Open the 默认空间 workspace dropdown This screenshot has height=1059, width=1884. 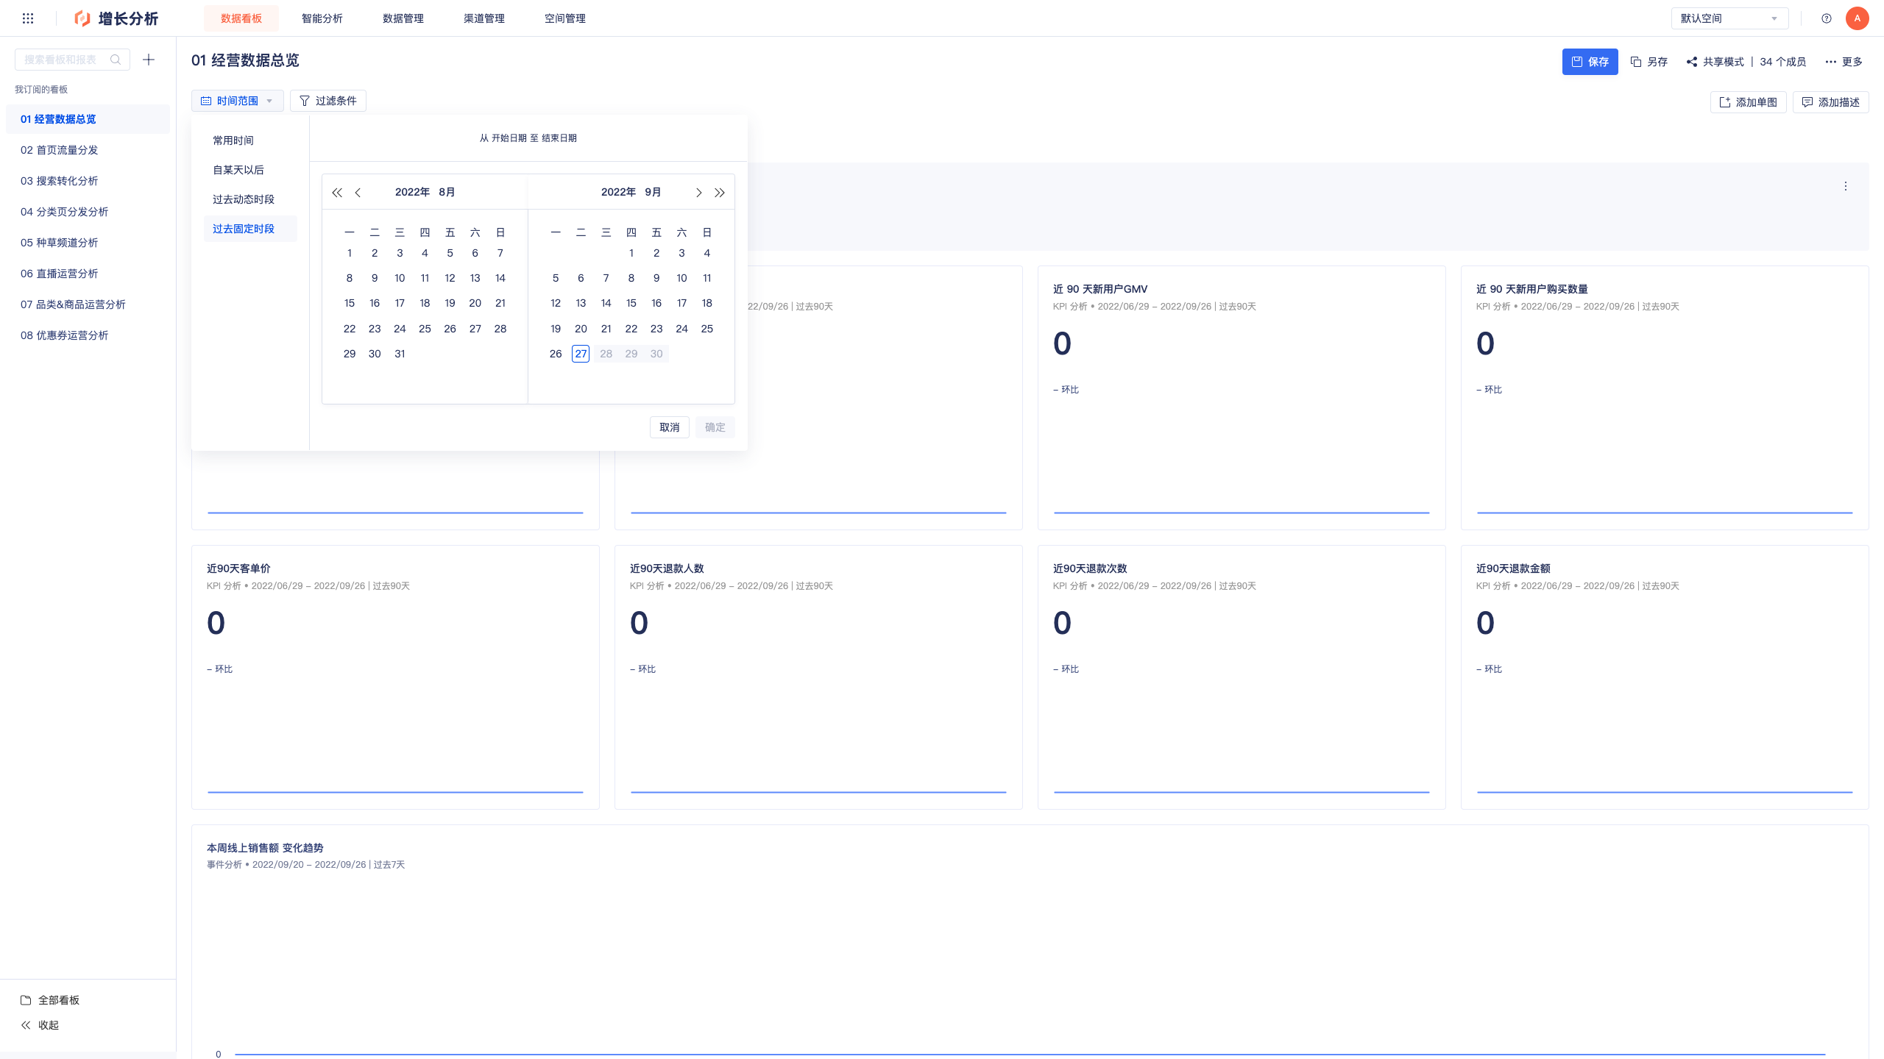[x=1730, y=18]
